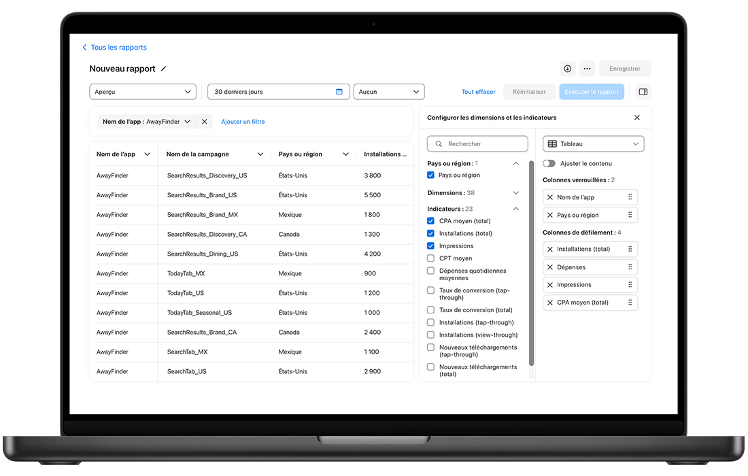Toggle the Ajuster le contenu switch

tap(549, 163)
